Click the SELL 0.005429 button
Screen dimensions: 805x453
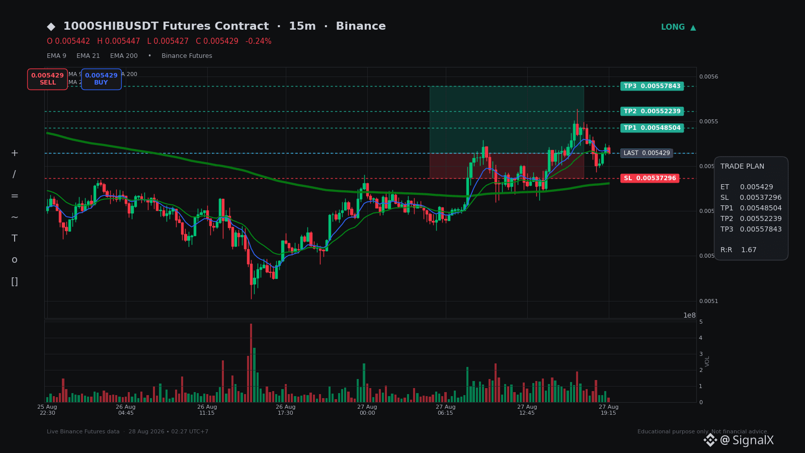pyautogui.click(x=47, y=79)
